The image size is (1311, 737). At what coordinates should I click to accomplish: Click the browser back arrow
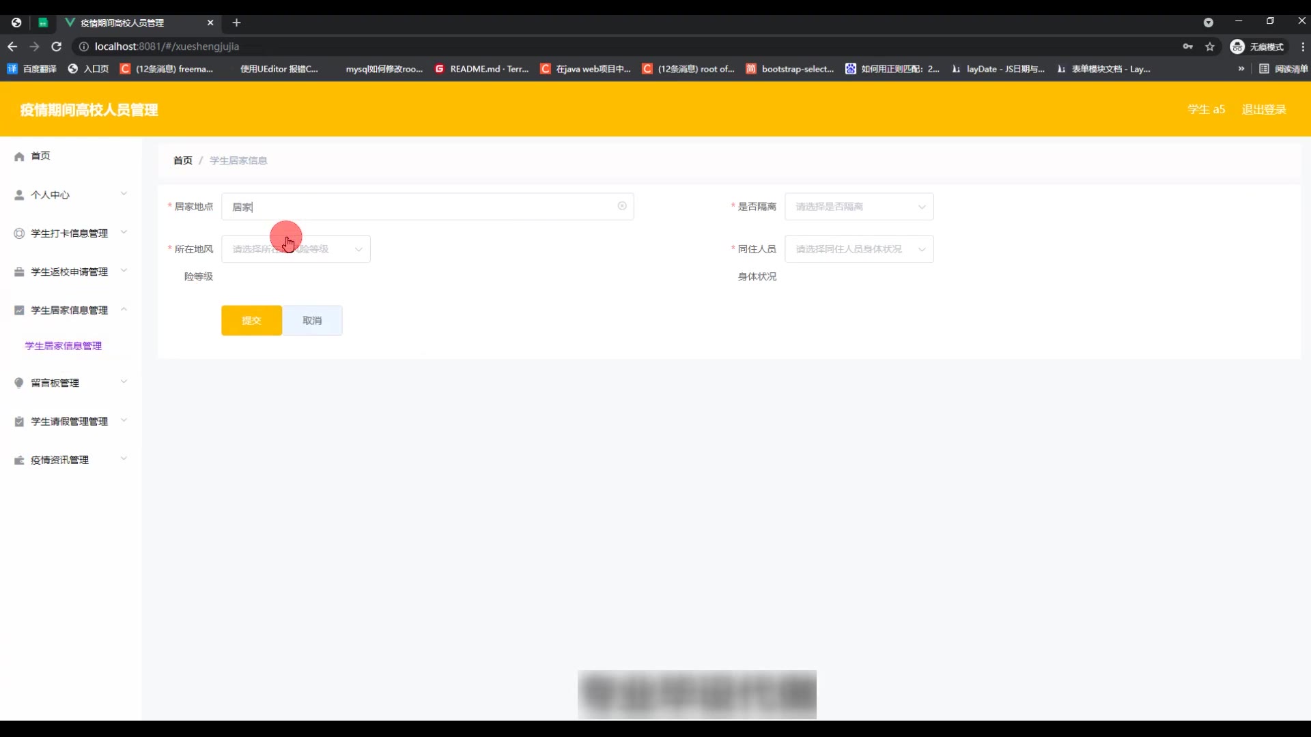click(x=12, y=46)
